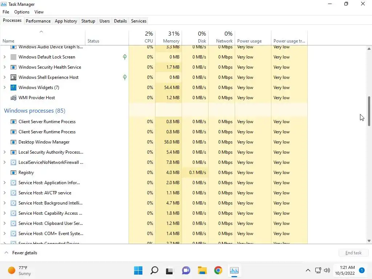The height and width of the screenshot is (279, 372).
Task: Click Fewer details to collapse view
Action: click(x=21, y=253)
